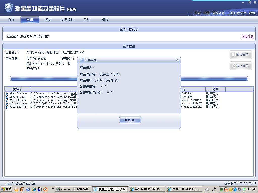258x193 pixels.
Task: Click the 结果 column header
Action: pos(215,89)
